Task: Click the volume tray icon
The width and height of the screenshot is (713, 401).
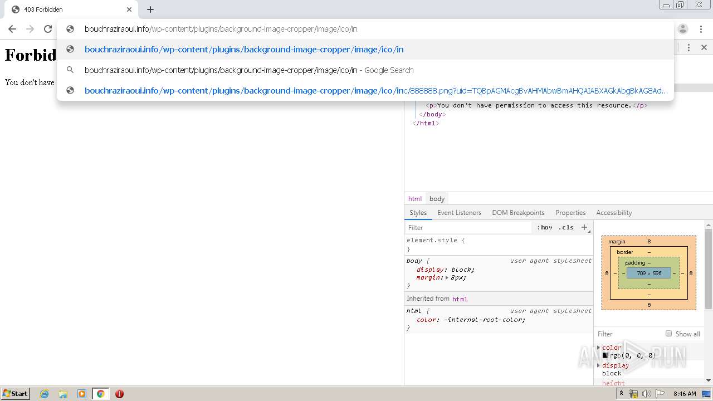Action: (646, 394)
